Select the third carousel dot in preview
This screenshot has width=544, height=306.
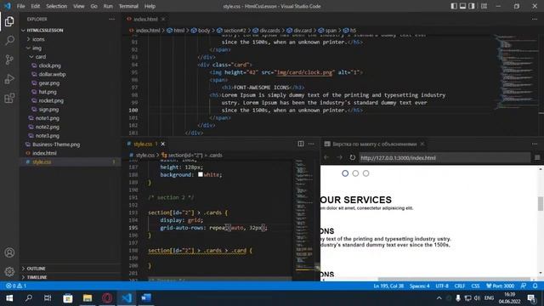pyautogui.click(x=365, y=173)
